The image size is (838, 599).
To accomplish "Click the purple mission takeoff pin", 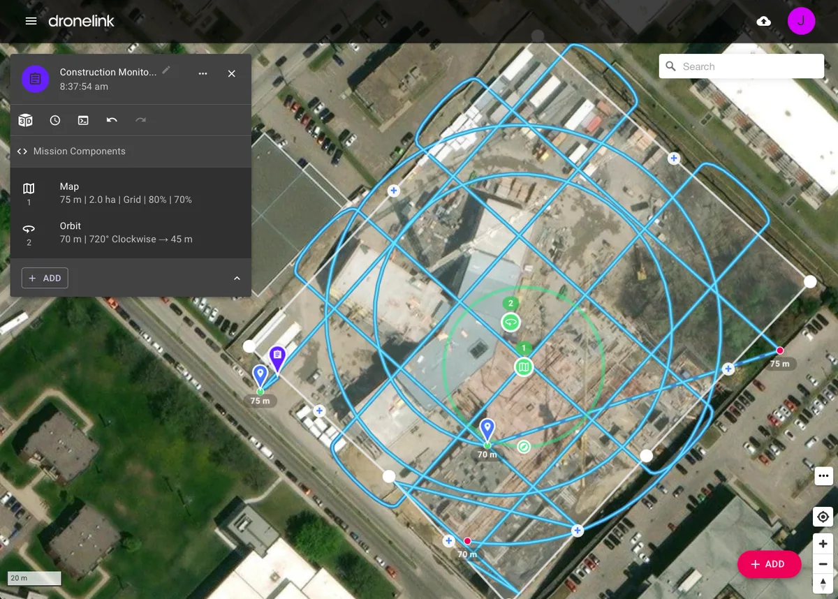I will click(277, 357).
